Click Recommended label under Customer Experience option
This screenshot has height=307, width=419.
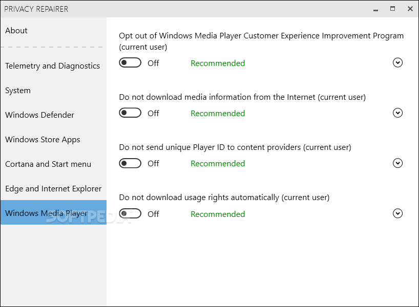click(x=218, y=63)
